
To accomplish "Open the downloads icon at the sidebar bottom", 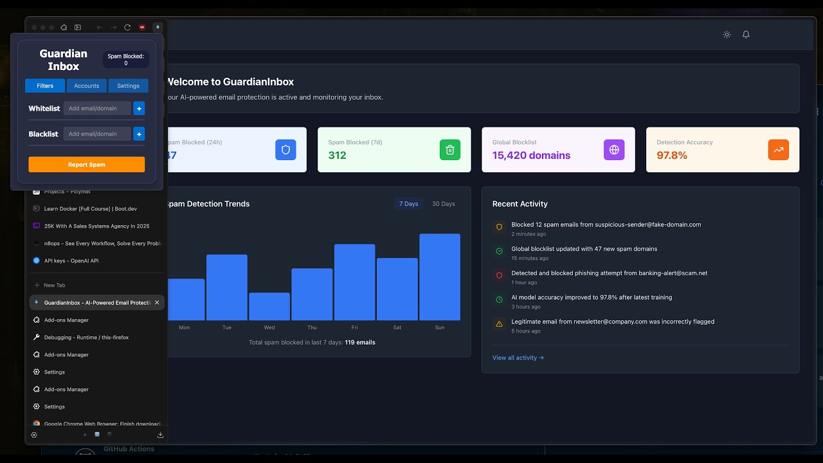I will pos(160,435).
